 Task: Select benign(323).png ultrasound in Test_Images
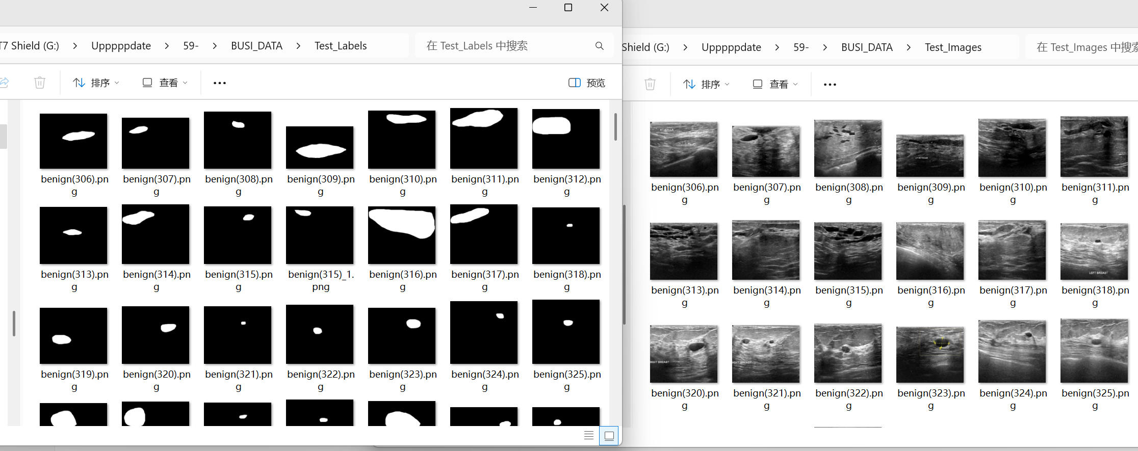930,355
